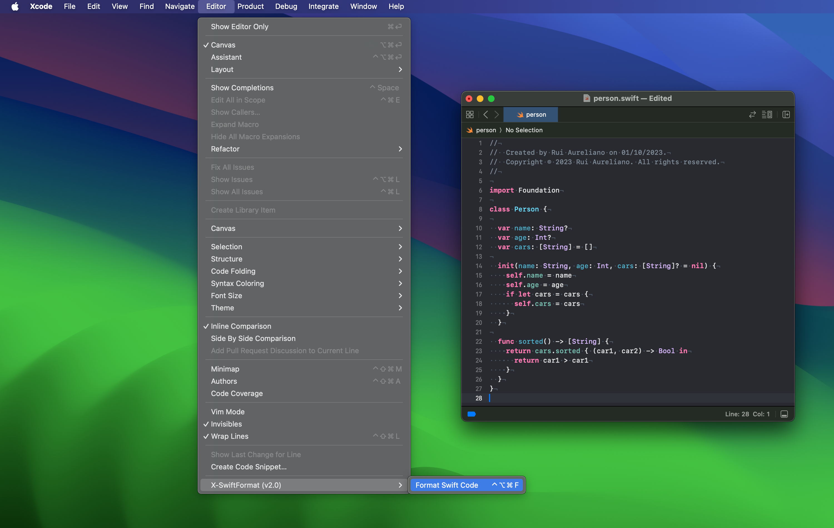
Task: Click No Selection in the jump bar
Action: [x=524, y=130]
